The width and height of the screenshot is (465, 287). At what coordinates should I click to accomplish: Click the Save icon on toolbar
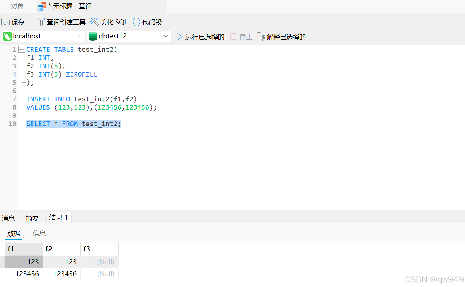pos(6,22)
